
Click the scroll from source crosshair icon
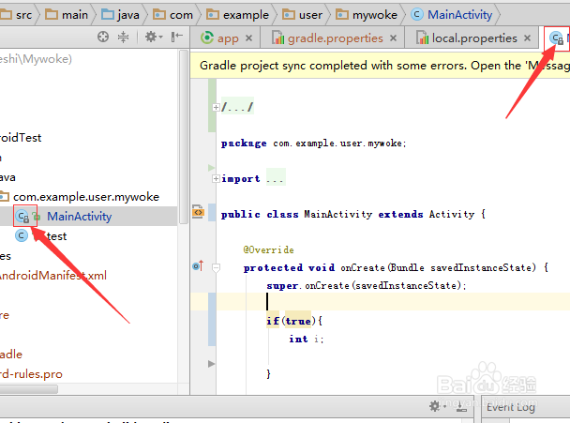tap(103, 37)
